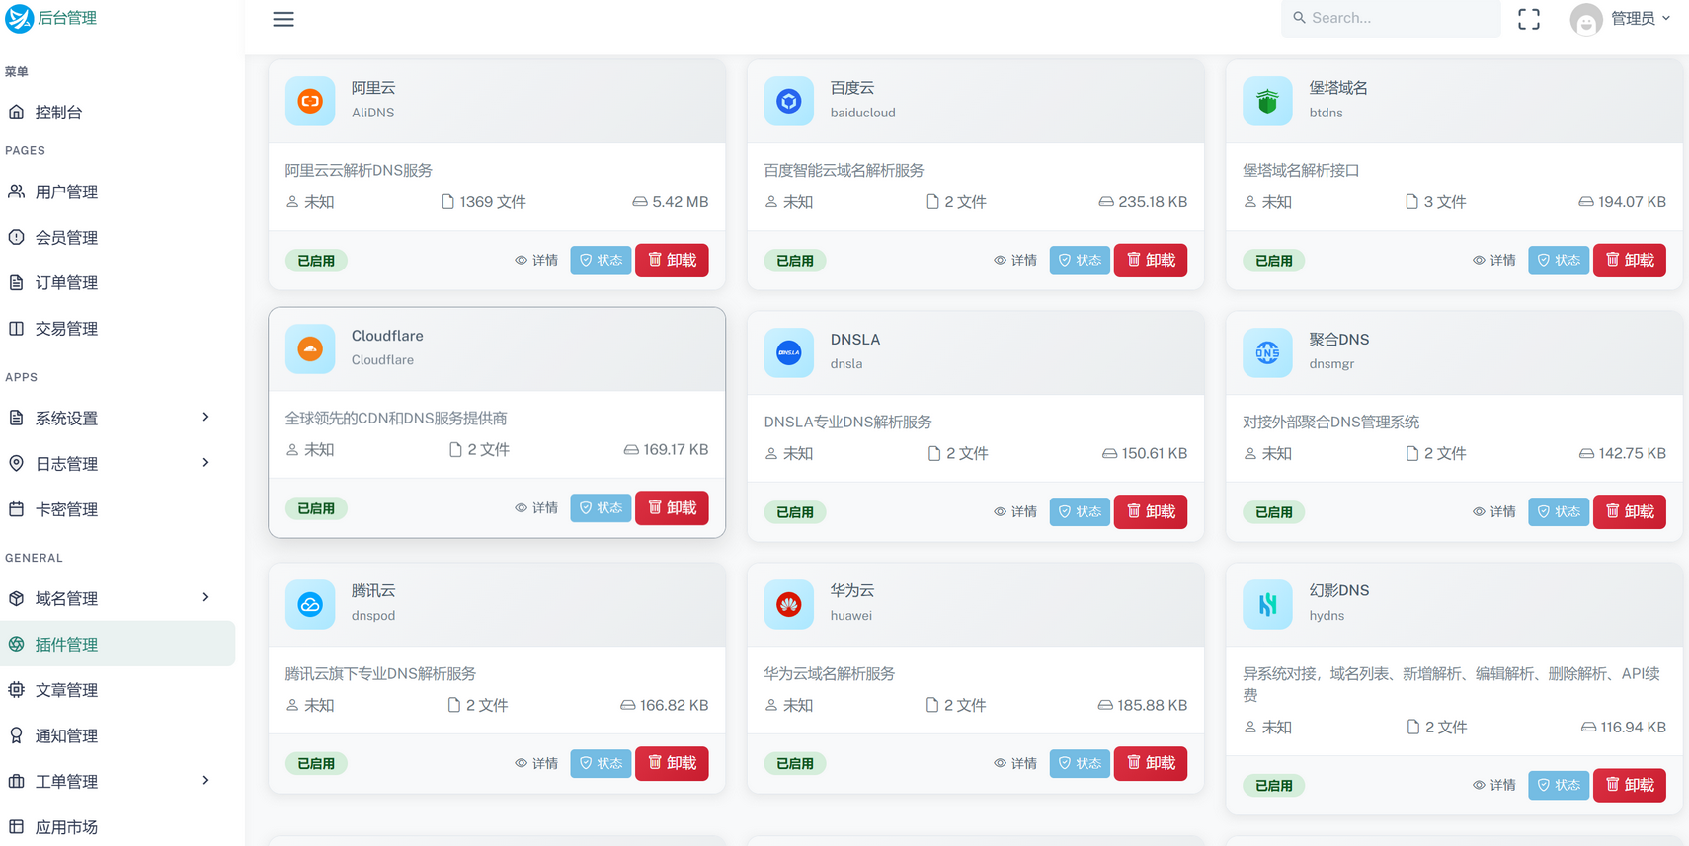Toggle 状态 of 百度云 plugin
Screen dimensions: 1689x846
[1080, 260]
